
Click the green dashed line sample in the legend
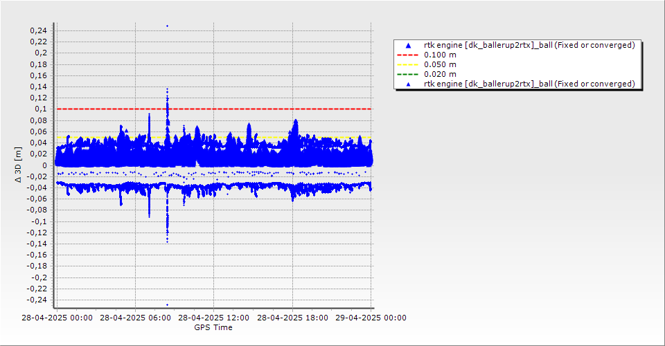pos(407,75)
